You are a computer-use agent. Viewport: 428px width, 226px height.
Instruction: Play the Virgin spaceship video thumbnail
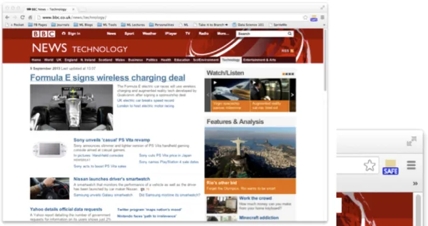[231, 95]
